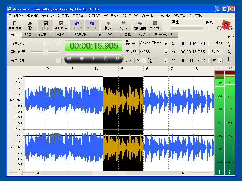This screenshot has height=181, width=242.
Task: Redo with the やり直し icon
Action: pos(92,25)
